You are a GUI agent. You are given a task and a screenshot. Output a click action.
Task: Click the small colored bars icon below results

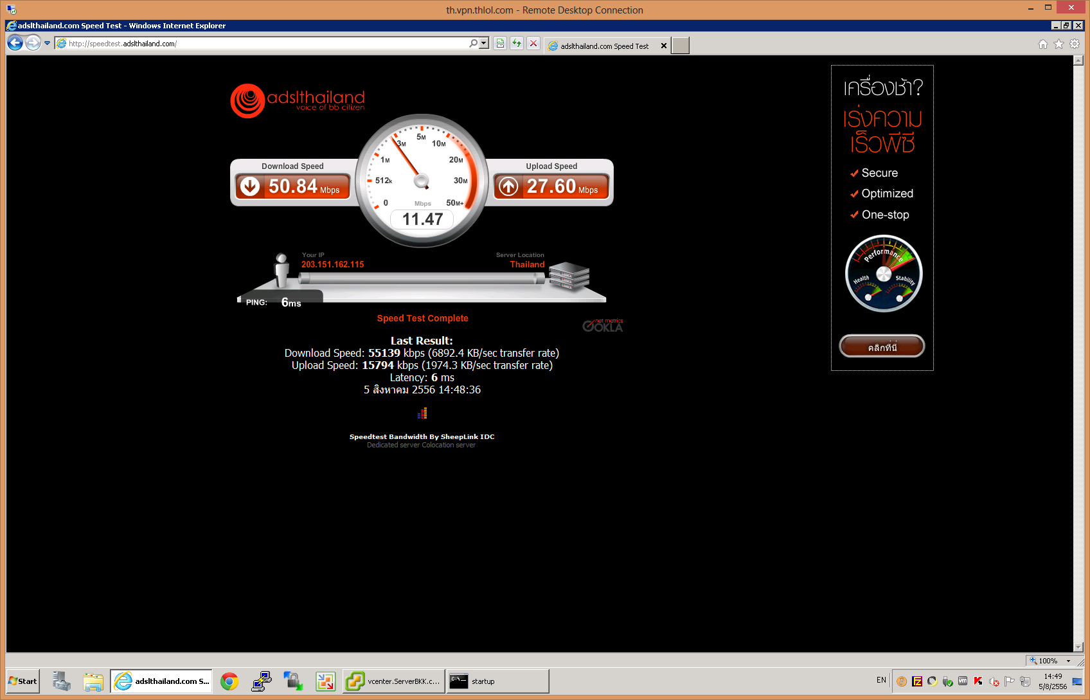pos(422,413)
